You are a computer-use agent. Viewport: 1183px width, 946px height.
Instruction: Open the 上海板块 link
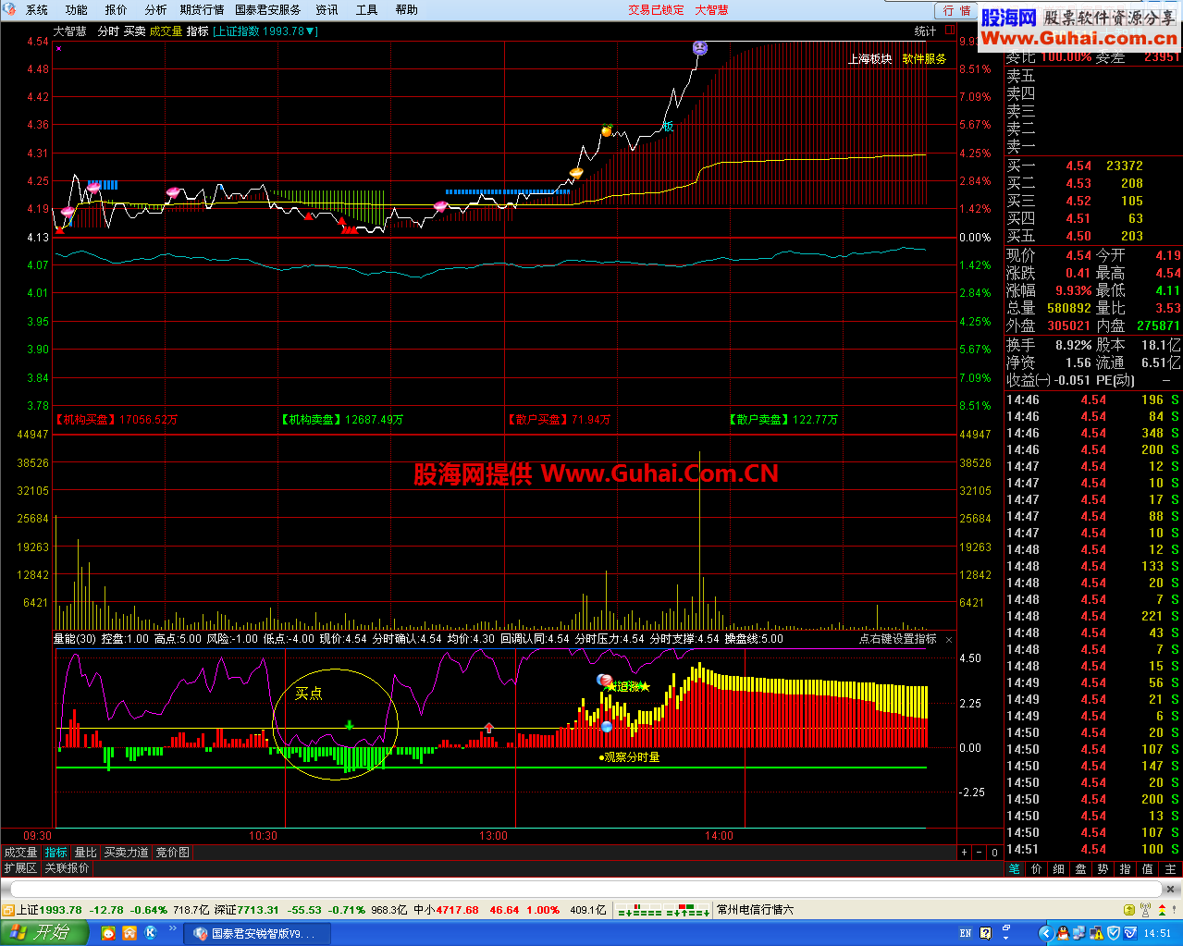click(x=870, y=59)
